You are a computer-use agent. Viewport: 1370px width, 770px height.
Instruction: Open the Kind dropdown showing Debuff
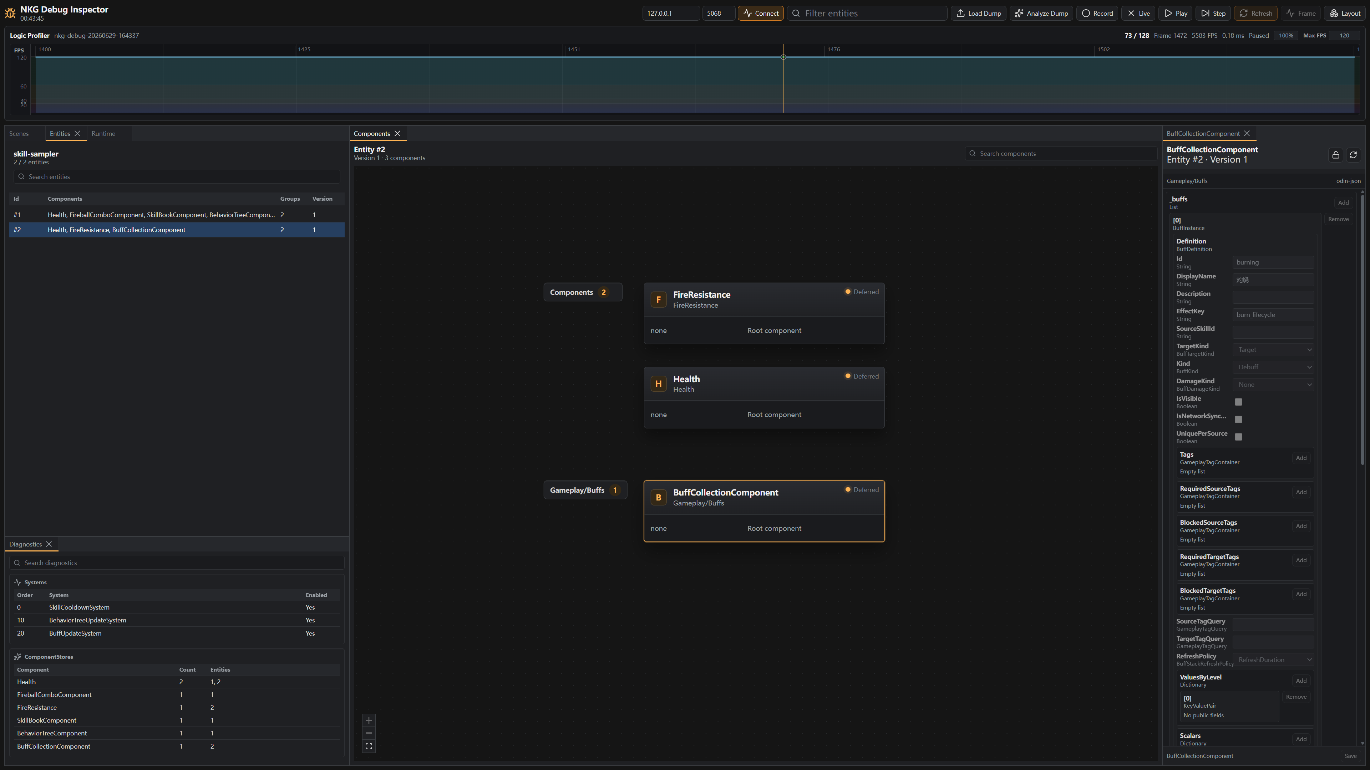(x=1273, y=367)
